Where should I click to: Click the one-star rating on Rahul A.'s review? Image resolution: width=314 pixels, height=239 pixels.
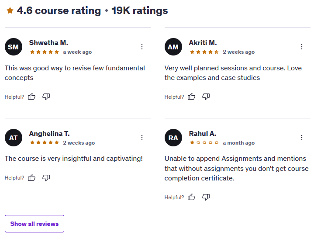click(204, 142)
